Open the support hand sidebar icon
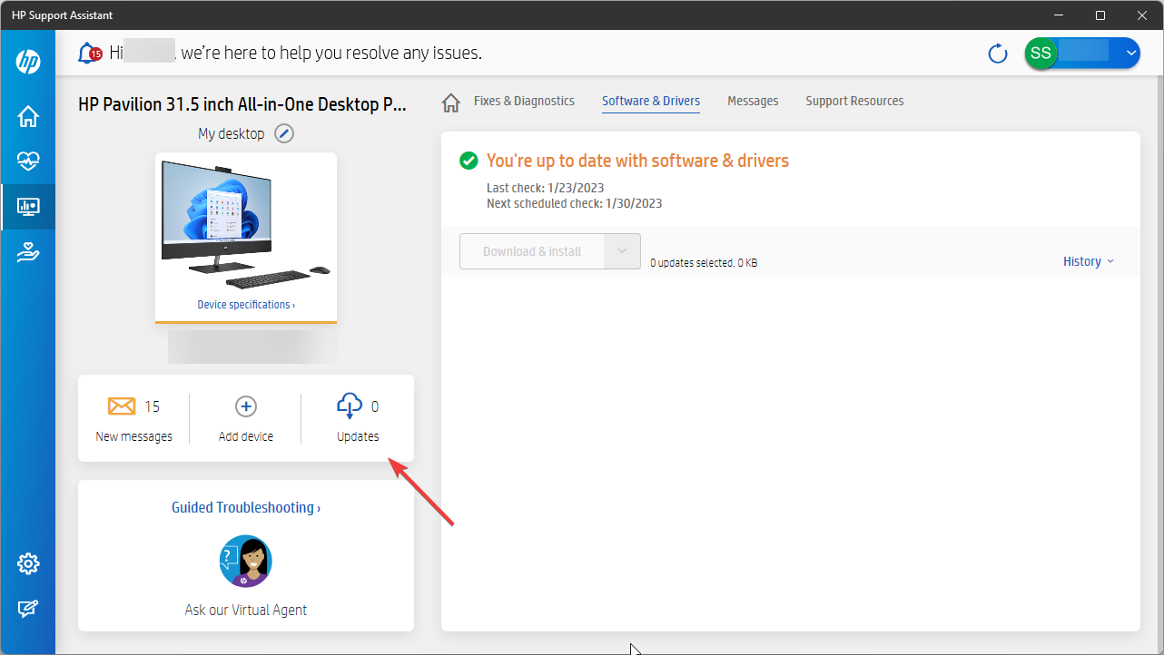 coord(28,253)
